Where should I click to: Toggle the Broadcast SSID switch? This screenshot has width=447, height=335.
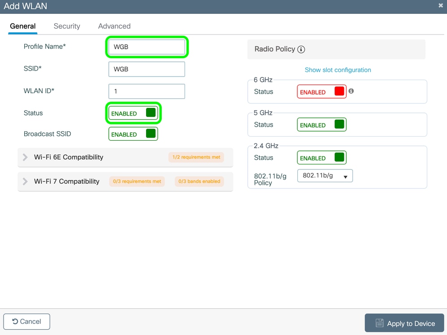[x=133, y=134]
